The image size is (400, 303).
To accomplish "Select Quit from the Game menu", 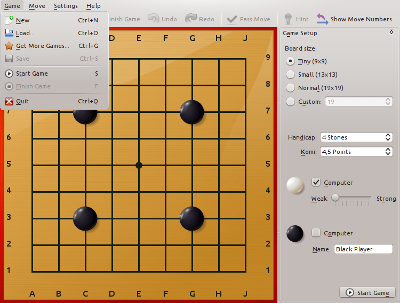I will pyautogui.click(x=22, y=101).
